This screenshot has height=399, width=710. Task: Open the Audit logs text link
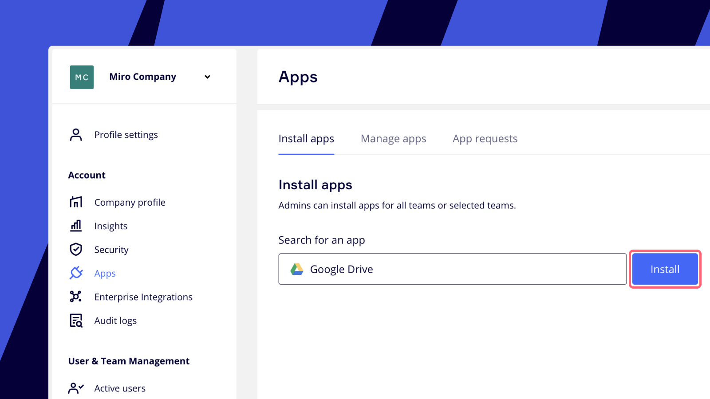pyautogui.click(x=115, y=321)
